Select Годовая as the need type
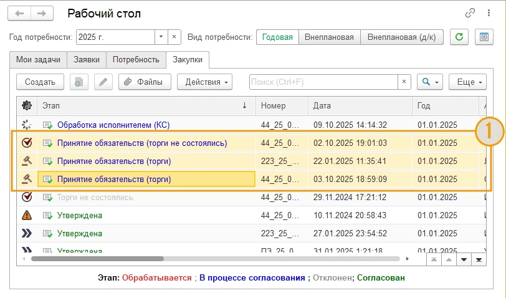The width and height of the screenshot is (506, 298). [x=277, y=37]
